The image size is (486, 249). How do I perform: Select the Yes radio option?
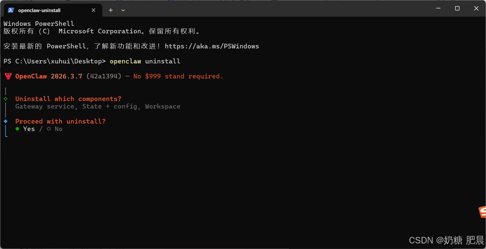17,129
